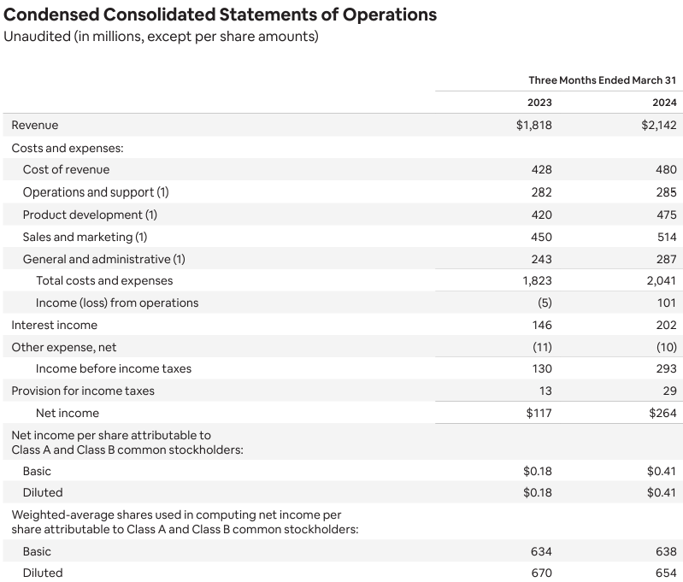
Task: Select Product development 2024 value 475
Action: click(x=667, y=215)
